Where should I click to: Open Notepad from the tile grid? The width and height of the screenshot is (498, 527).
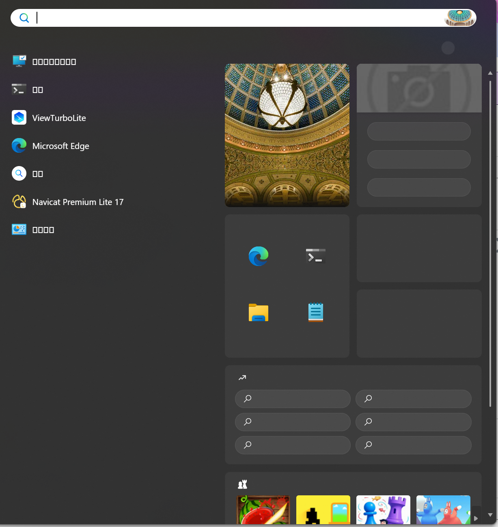coord(316,313)
